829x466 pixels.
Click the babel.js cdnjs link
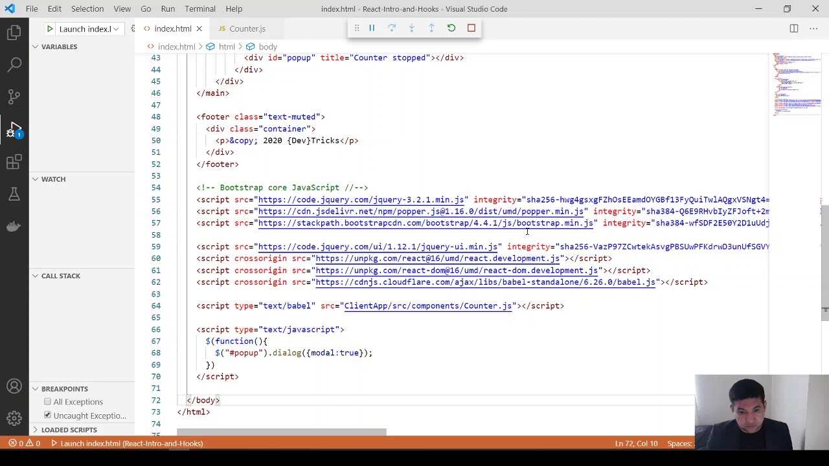(x=485, y=282)
